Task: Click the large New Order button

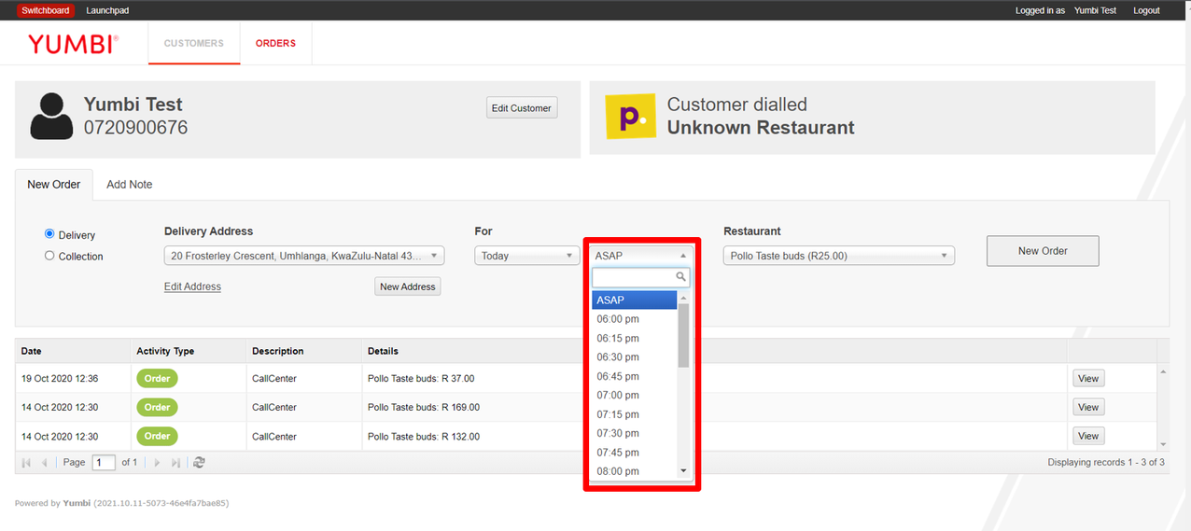Action: tap(1043, 250)
